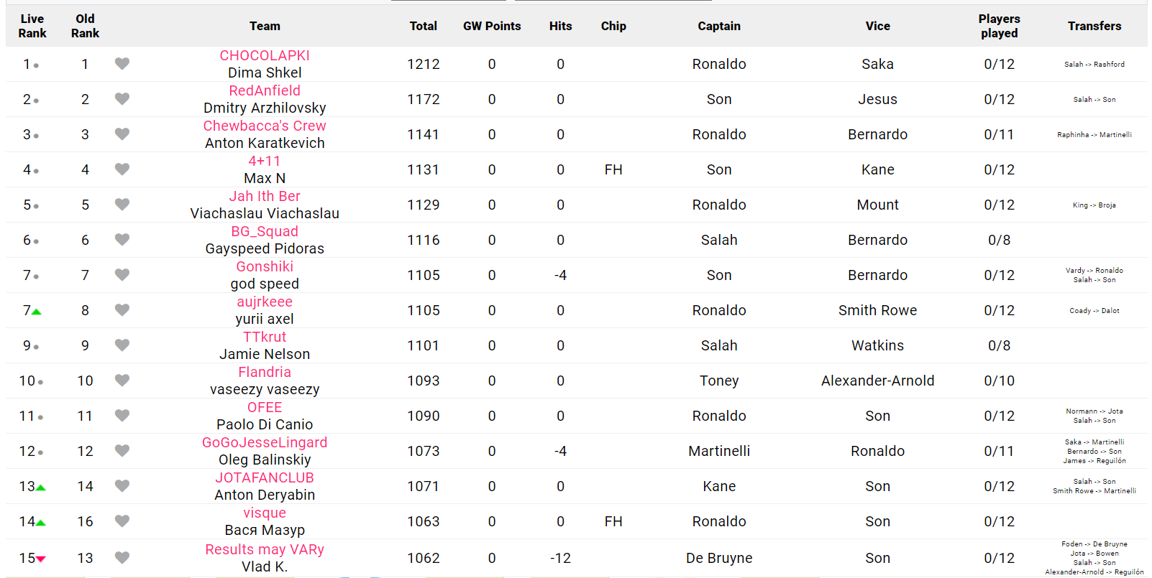Mark the 4+11 team as favorite

(122, 169)
